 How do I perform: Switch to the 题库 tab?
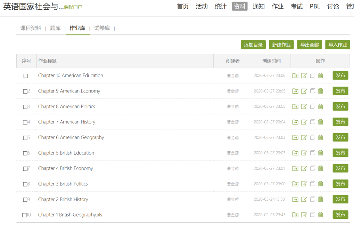click(x=55, y=28)
